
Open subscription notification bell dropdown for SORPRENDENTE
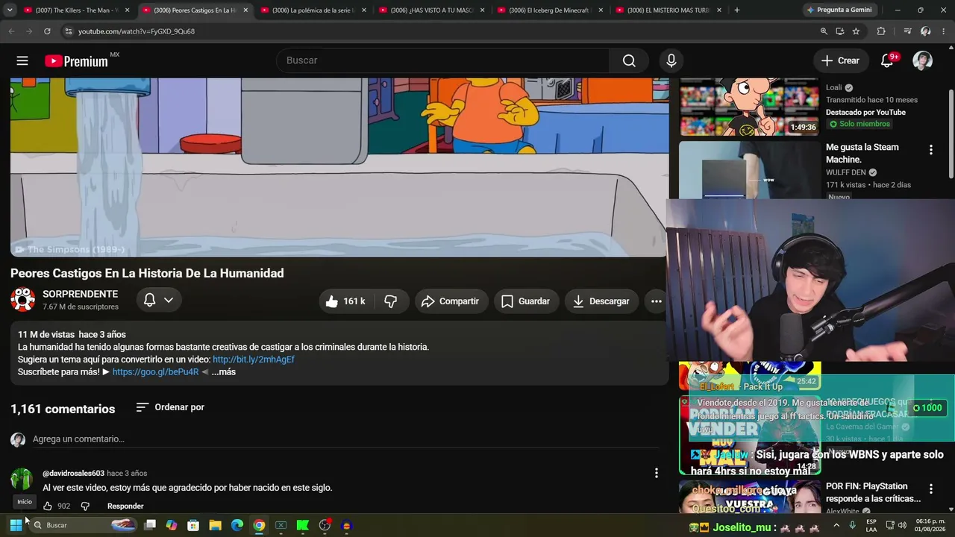[x=158, y=300]
